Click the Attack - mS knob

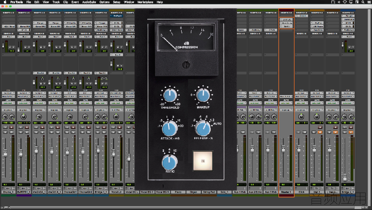tap(170, 129)
